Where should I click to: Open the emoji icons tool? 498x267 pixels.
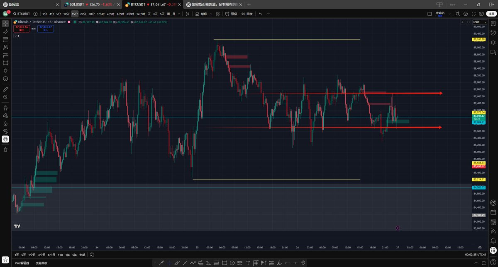coord(5,79)
